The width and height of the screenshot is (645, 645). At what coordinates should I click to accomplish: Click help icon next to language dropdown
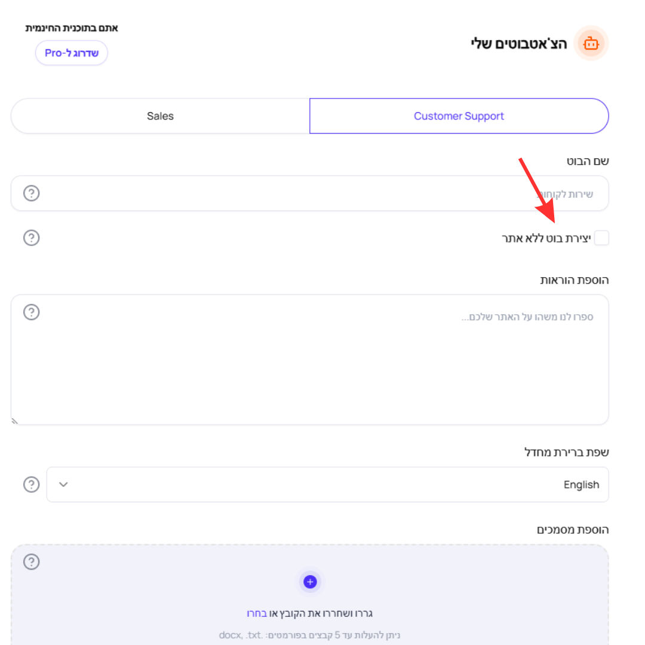click(x=31, y=484)
